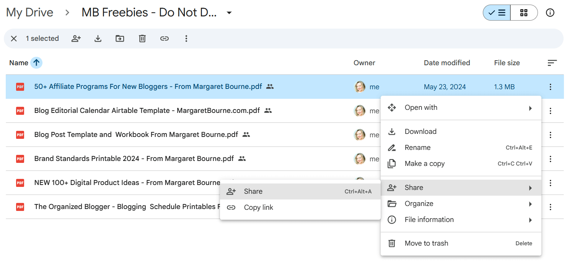567x267 pixels.
Task: Navigate back via the My Drive breadcrumb
Action: pos(29,12)
